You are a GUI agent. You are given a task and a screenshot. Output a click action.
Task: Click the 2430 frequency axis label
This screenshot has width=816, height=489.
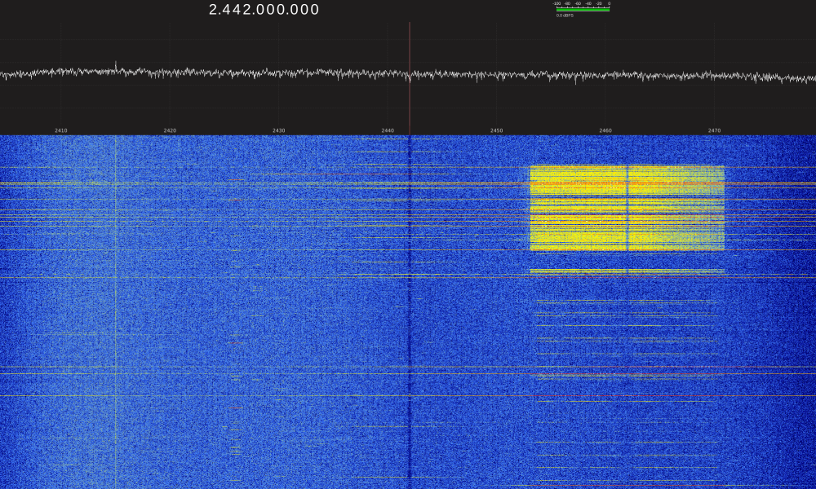tap(278, 130)
